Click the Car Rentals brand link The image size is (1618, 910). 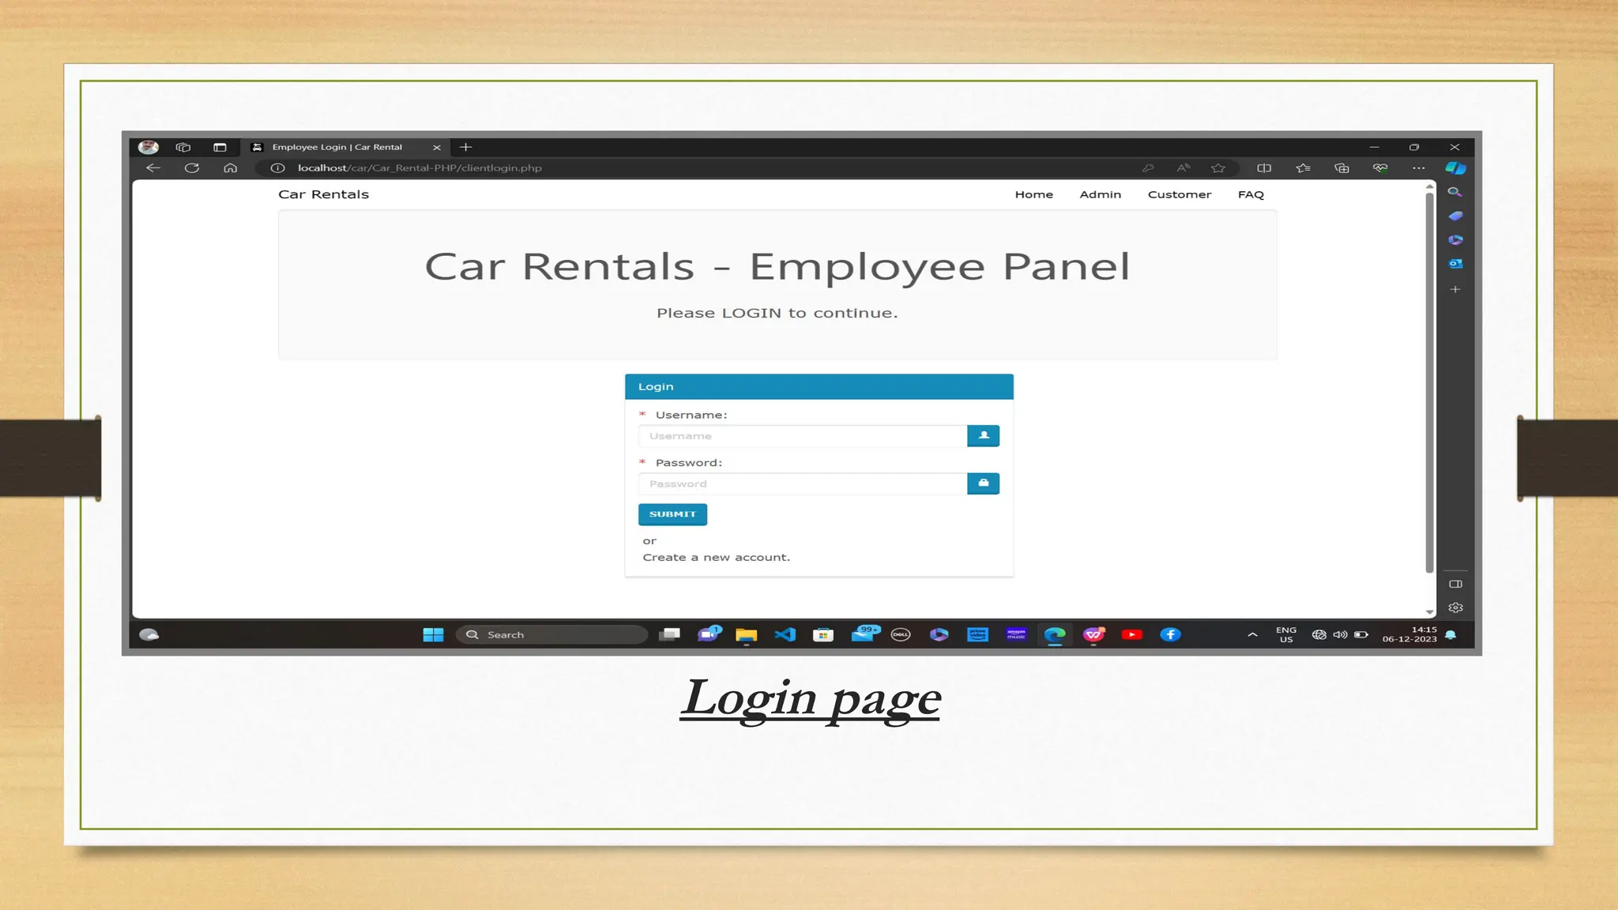[324, 194]
